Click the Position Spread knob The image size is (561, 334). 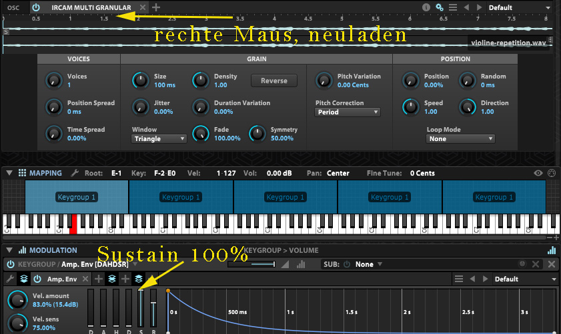[x=53, y=107]
